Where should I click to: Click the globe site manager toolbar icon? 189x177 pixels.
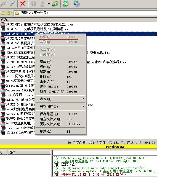76,4
